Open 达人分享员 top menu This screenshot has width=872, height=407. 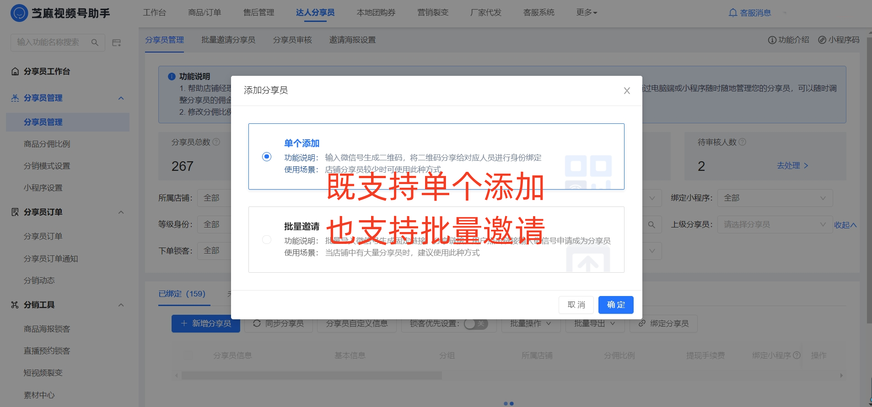click(x=315, y=13)
